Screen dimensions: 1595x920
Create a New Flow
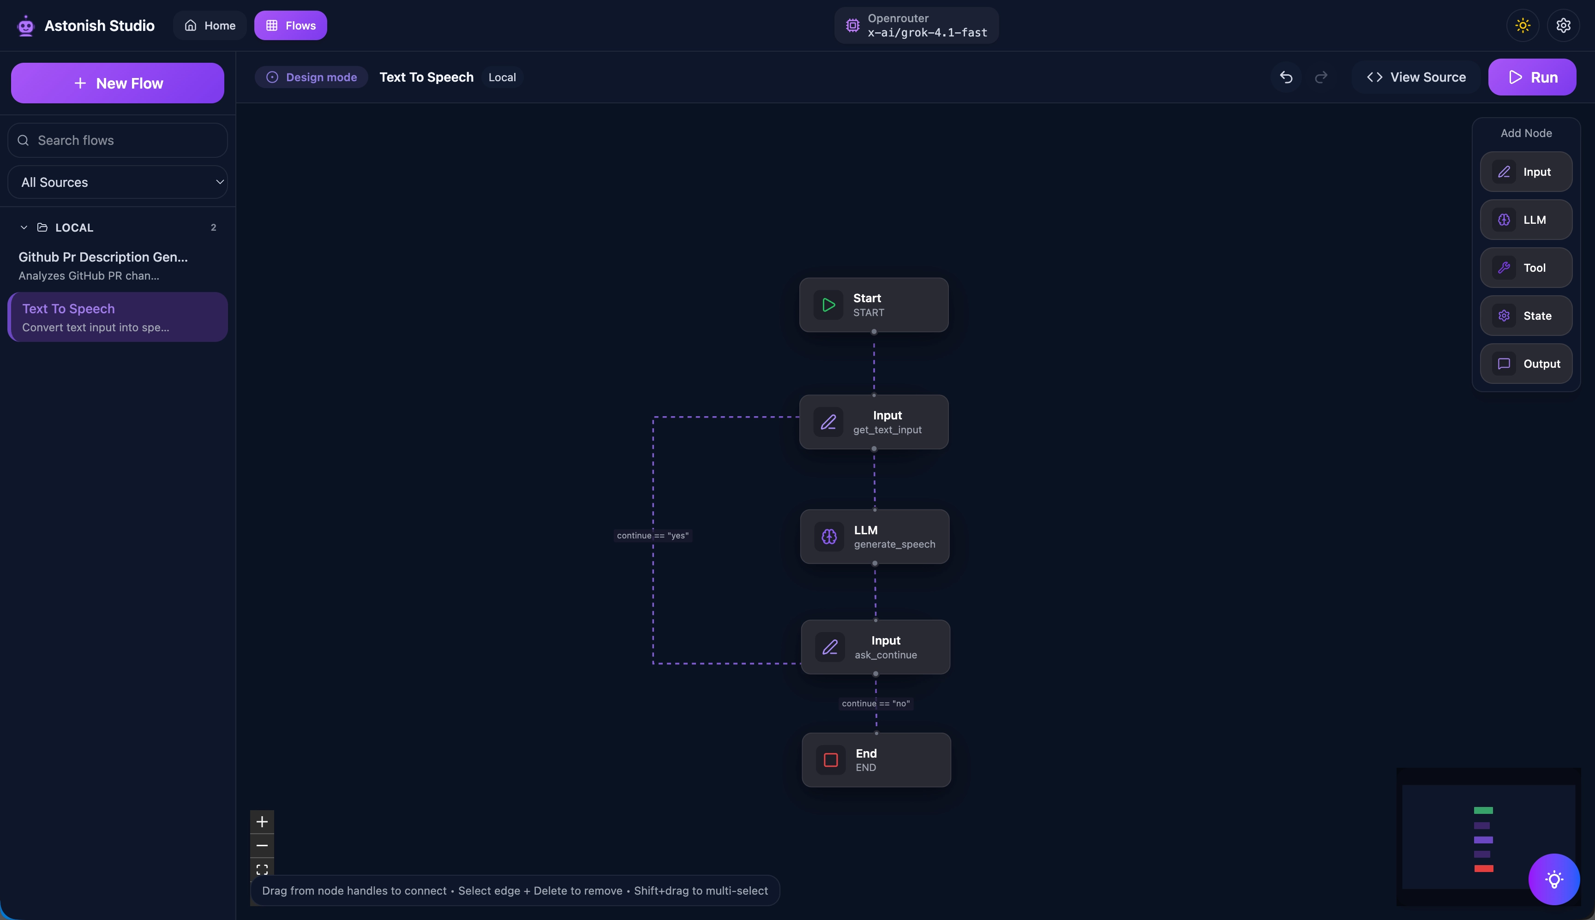coord(117,83)
